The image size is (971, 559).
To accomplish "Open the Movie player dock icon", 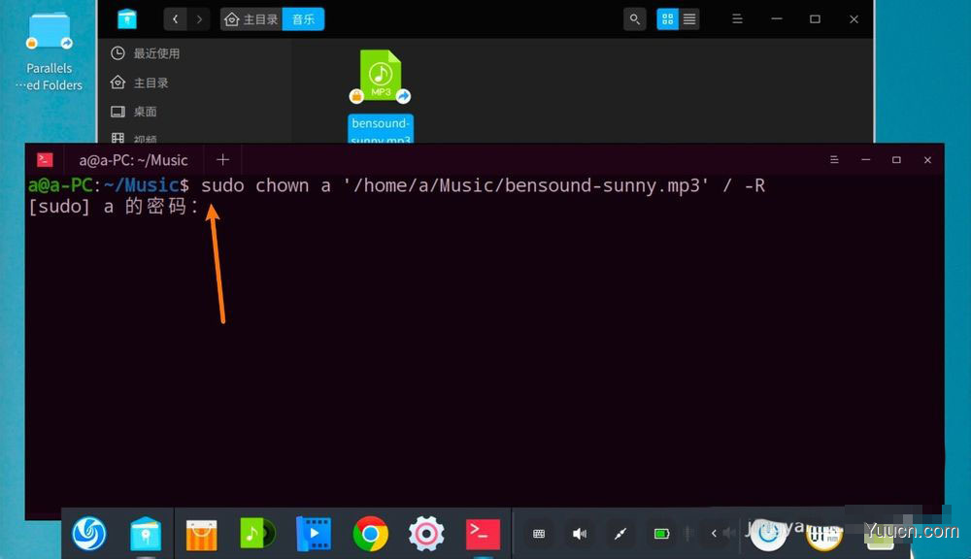I will tap(314, 533).
